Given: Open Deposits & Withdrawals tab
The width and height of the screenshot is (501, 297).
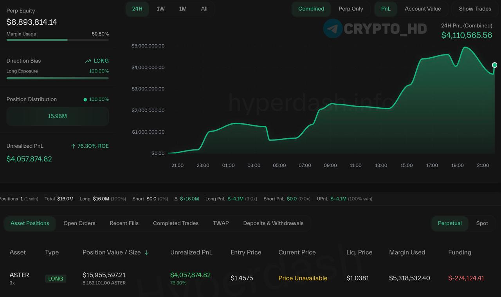Looking at the screenshot, I should [x=273, y=223].
